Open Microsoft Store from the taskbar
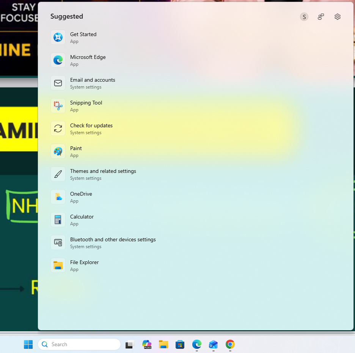The height and width of the screenshot is (353, 355). [x=180, y=344]
